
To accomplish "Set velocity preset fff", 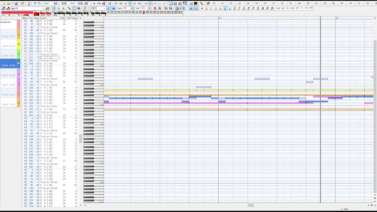I will (x=311, y=8).
